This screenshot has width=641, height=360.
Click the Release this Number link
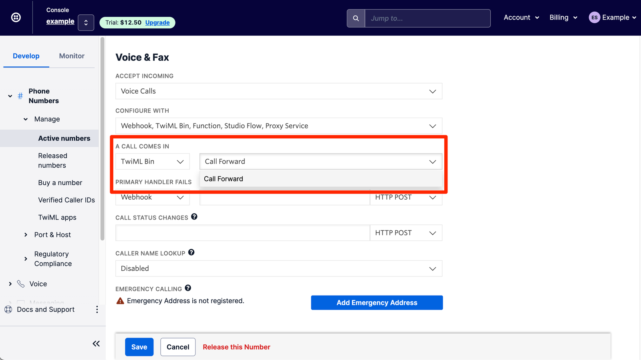tap(236, 347)
